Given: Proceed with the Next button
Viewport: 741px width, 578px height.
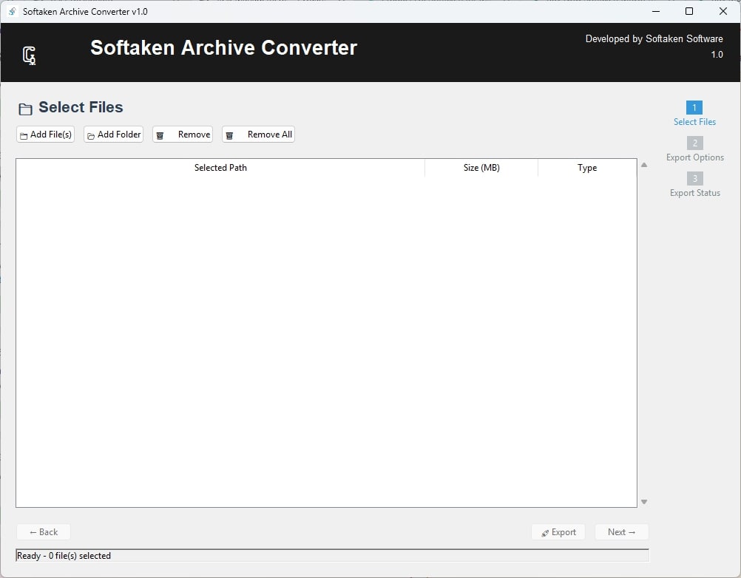Looking at the screenshot, I should 621,532.
